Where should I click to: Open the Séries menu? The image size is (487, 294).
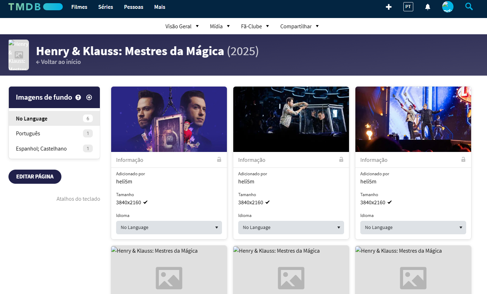pyautogui.click(x=106, y=7)
